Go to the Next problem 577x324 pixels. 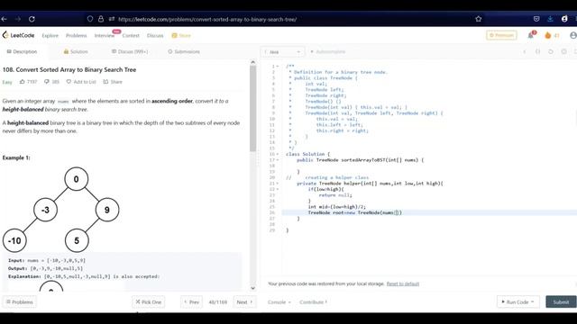point(244,302)
